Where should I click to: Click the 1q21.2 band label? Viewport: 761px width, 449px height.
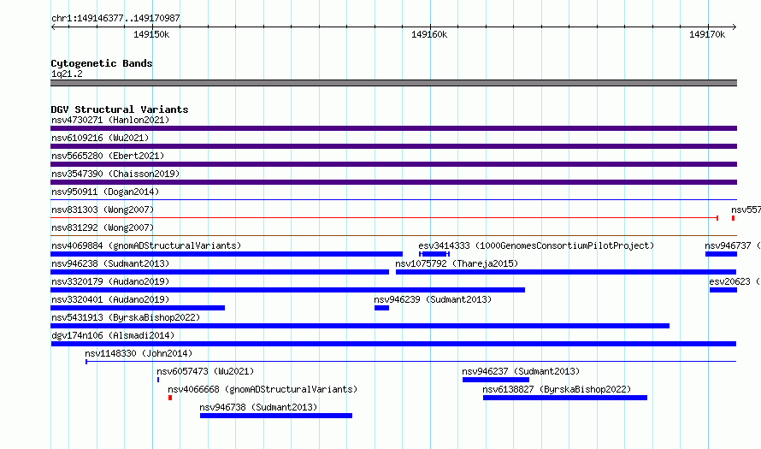tap(67, 74)
